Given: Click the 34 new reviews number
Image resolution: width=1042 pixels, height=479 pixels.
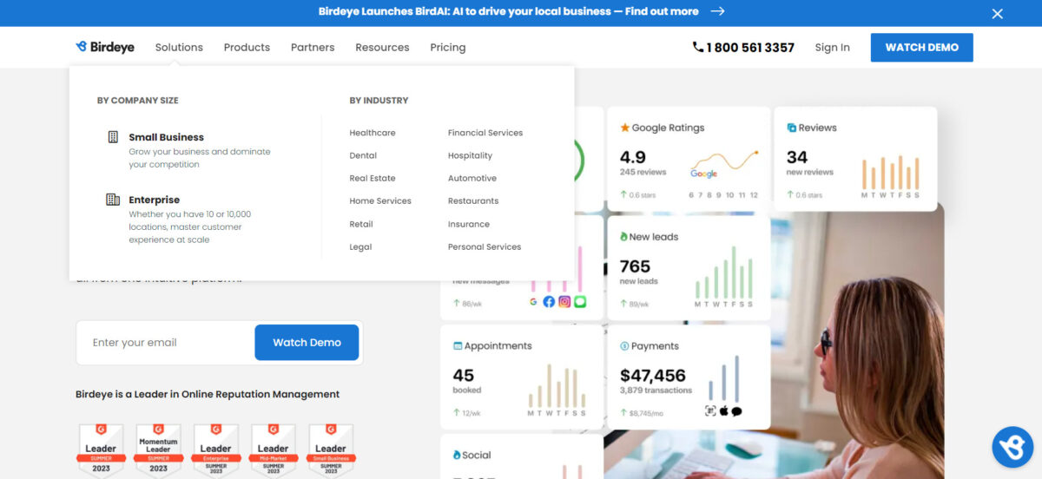Looking at the screenshot, I should [x=797, y=157].
